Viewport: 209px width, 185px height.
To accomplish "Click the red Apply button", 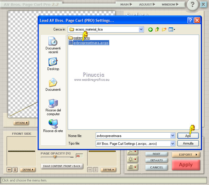I will click(x=186, y=165).
